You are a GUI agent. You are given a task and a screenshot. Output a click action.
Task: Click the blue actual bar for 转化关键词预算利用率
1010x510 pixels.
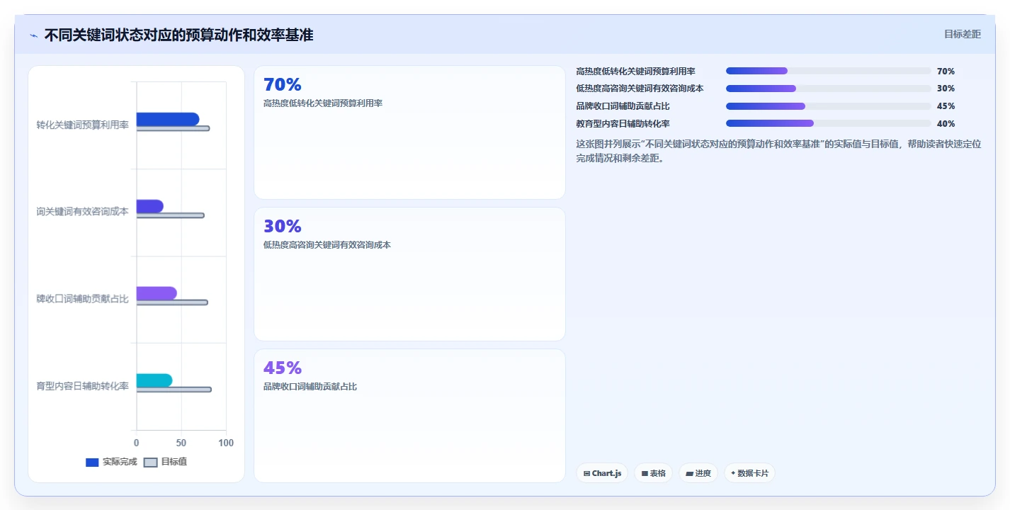click(167, 119)
